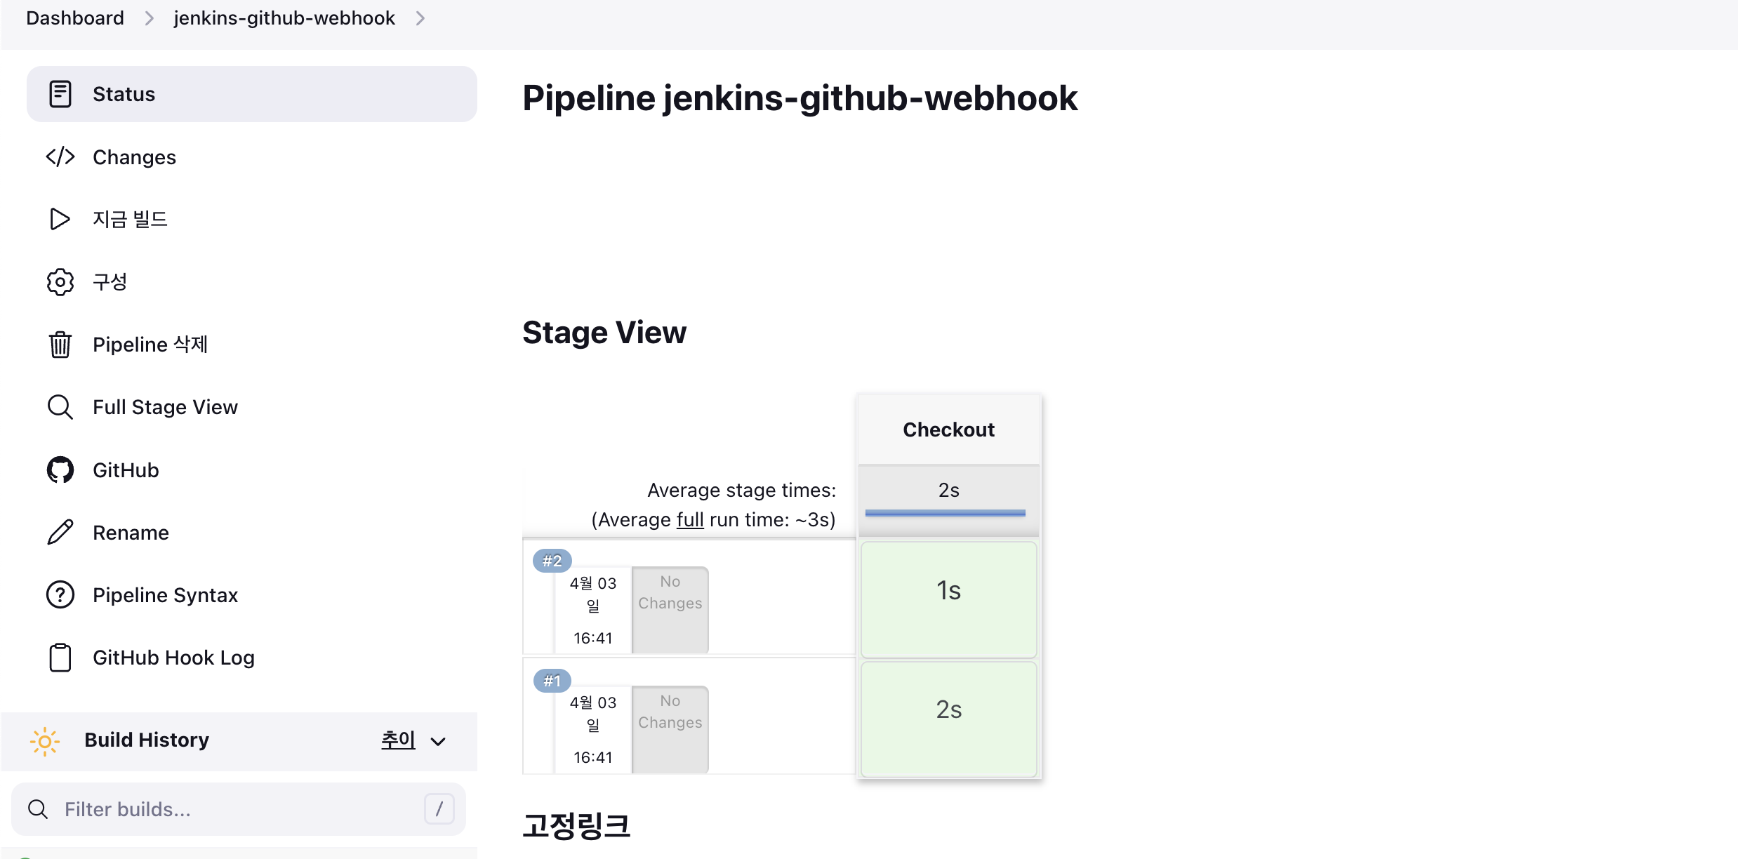Click the Average stage times label
The image size is (1738, 859).
pos(742,490)
